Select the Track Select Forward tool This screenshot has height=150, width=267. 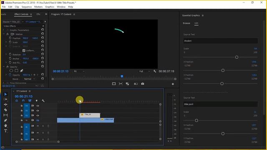coord(5,99)
